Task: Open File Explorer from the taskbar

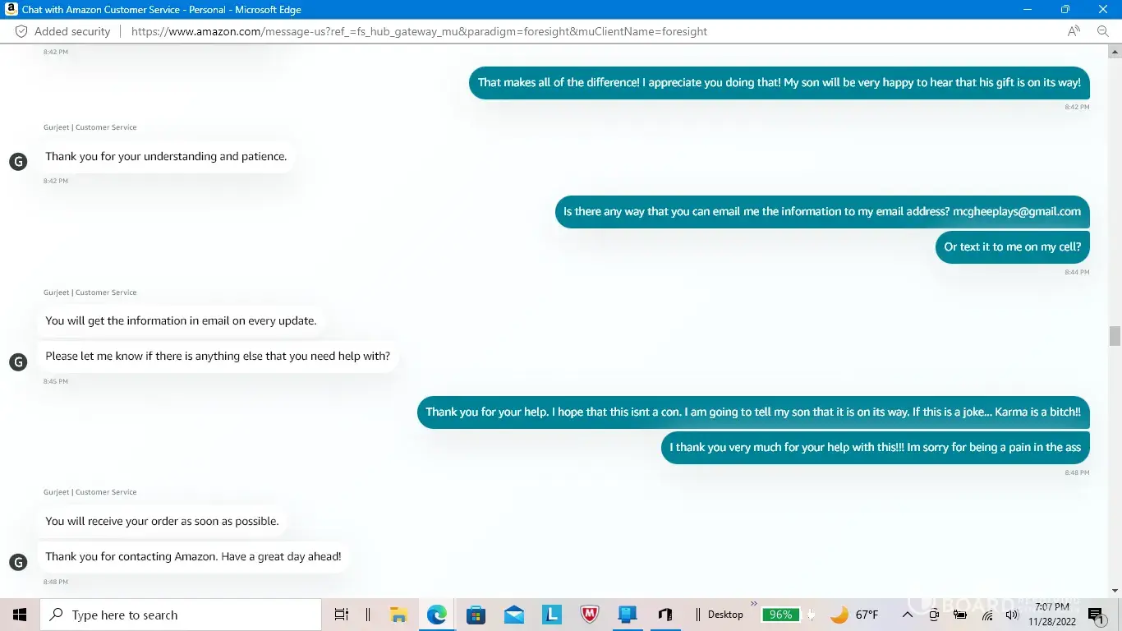Action: (398, 615)
